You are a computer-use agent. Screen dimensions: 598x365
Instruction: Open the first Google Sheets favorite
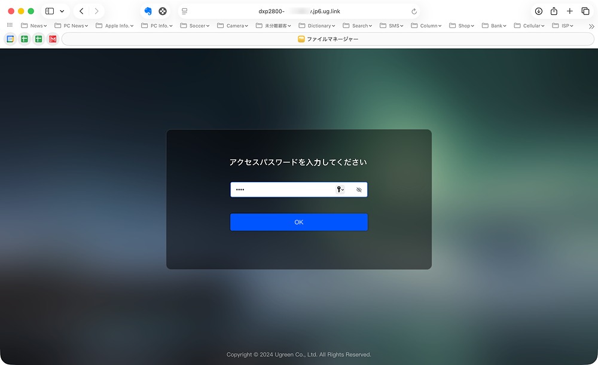[24, 38]
